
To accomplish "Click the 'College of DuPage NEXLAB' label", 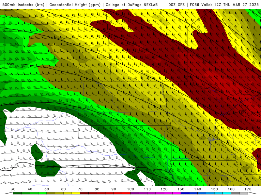I will click(131, 5).
